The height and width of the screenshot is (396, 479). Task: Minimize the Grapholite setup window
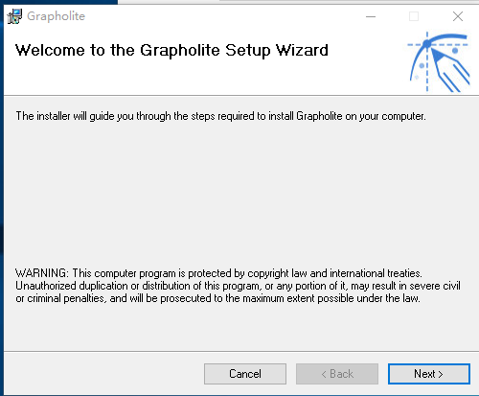pos(371,16)
